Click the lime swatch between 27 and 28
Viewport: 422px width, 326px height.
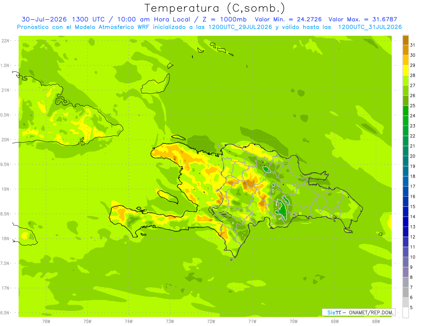click(405, 81)
